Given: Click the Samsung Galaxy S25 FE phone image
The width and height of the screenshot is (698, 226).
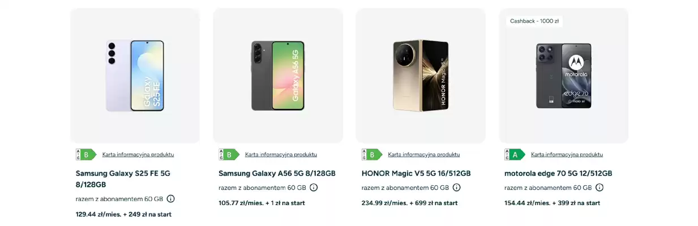Looking at the screenshot, I should (x=135, y=75).
